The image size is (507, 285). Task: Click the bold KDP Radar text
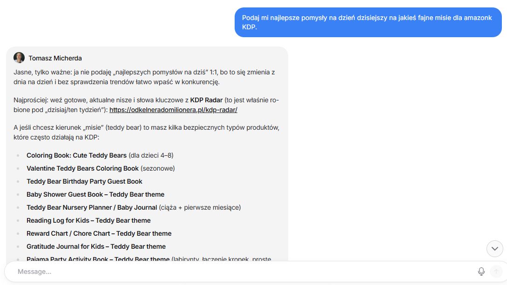click(x=207, y=100)
